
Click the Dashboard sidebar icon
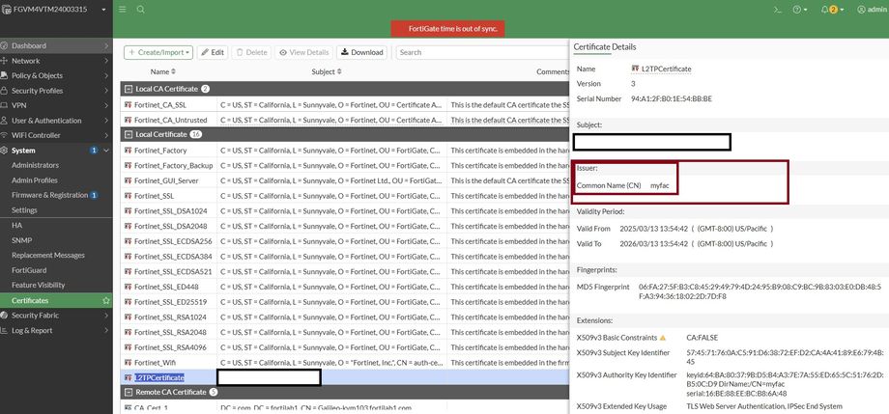(x=5, y=46)
